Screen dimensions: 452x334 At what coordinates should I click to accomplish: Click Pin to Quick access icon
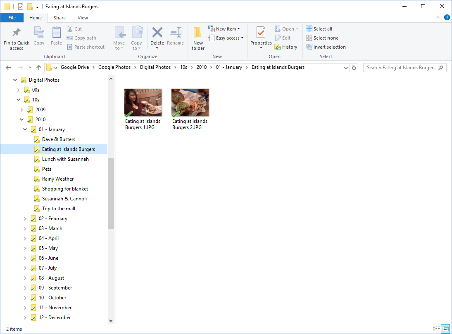coord(17,33)
